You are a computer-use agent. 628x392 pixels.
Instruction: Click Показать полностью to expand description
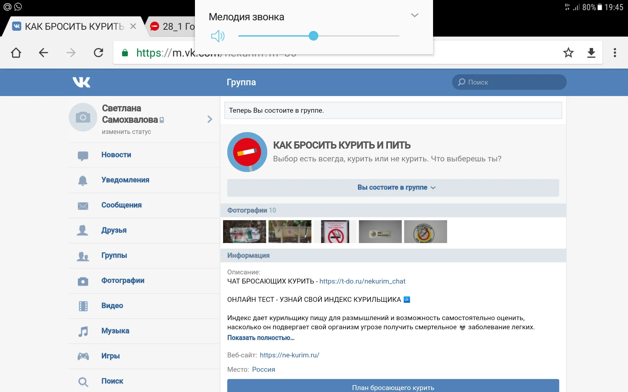pyautogui.click(x=261, y=337)
